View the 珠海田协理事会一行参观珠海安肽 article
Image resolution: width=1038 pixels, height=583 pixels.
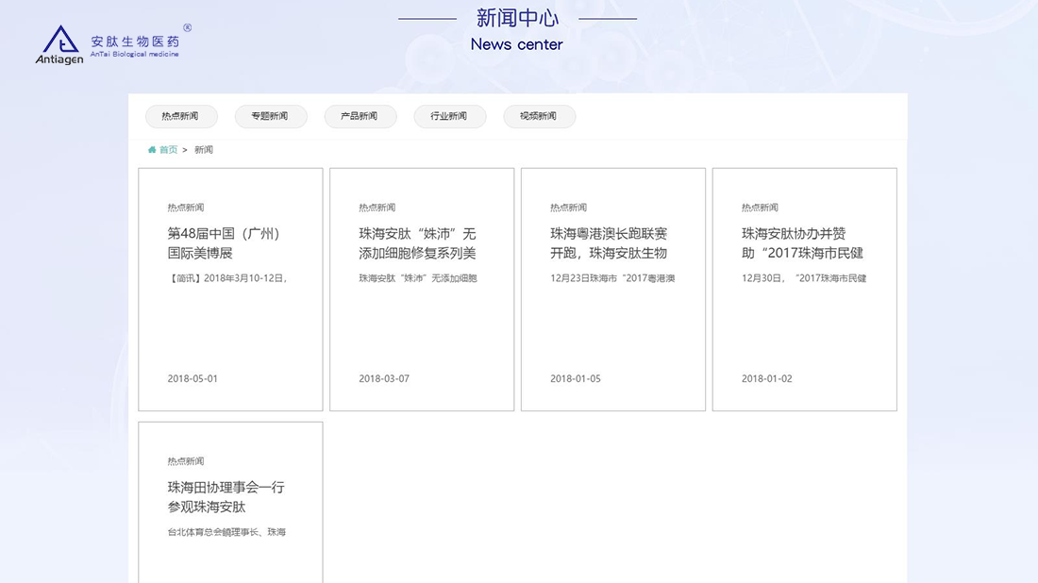click(x=226, y=497)
